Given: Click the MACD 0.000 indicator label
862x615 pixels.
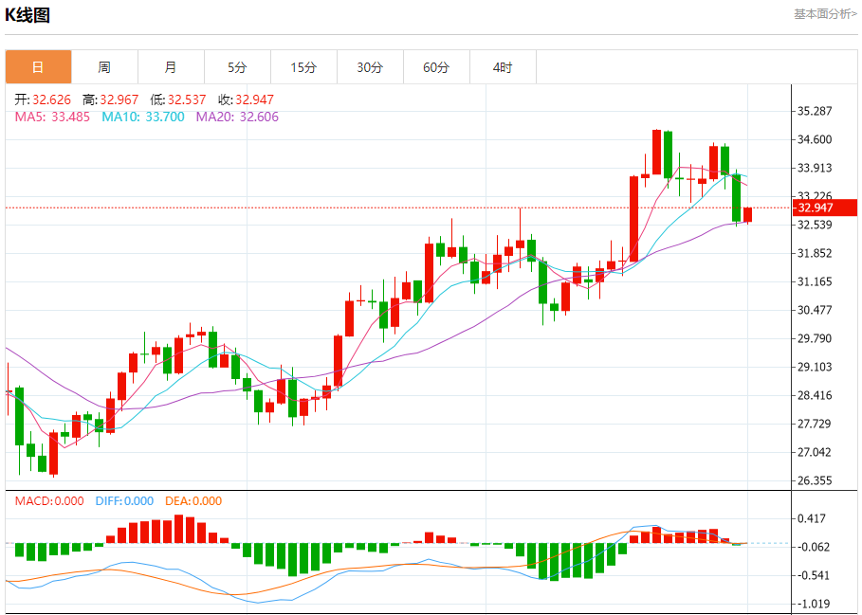Looking at the screenshot, I should (49, 500).
